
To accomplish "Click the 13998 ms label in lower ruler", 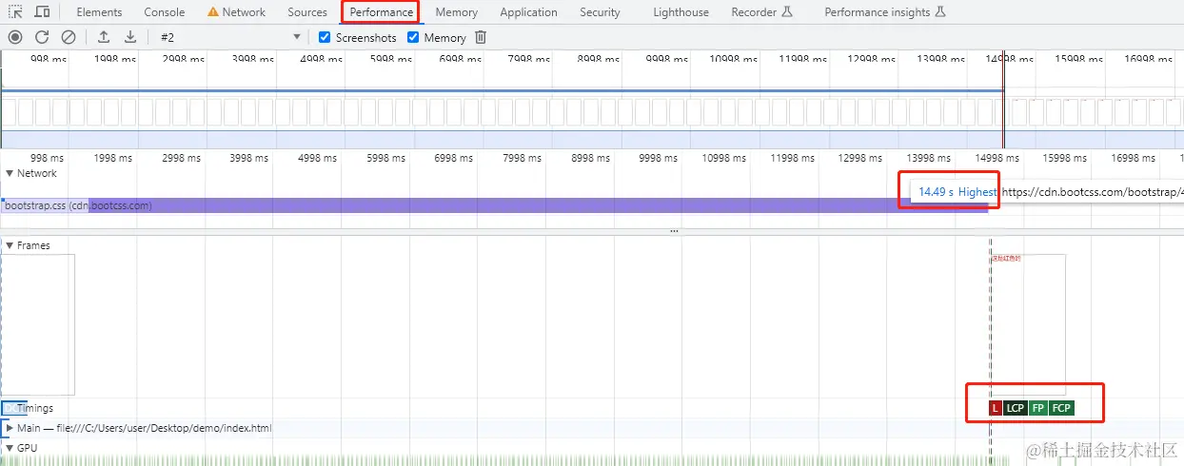I will (x=929, y=158).
